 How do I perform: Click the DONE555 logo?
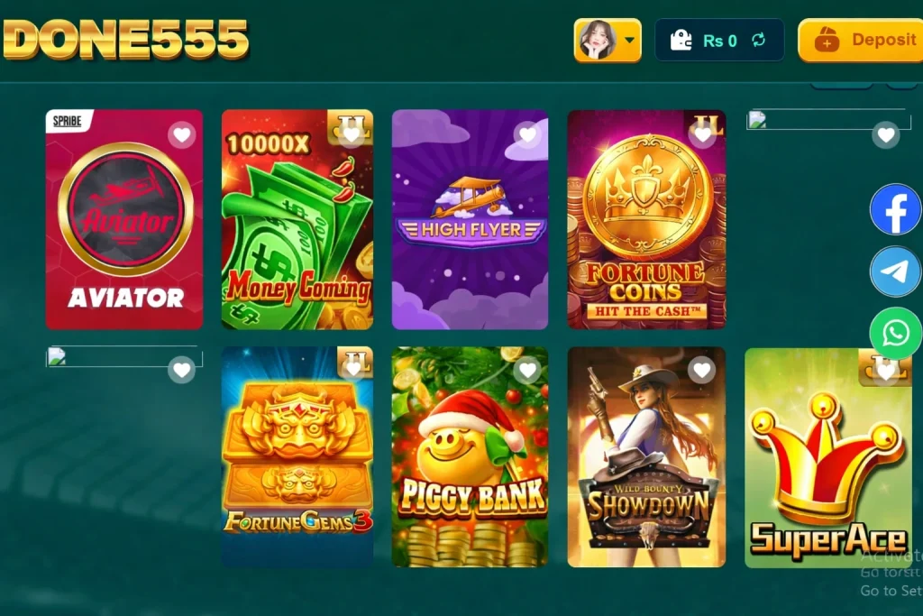[125, 39]
